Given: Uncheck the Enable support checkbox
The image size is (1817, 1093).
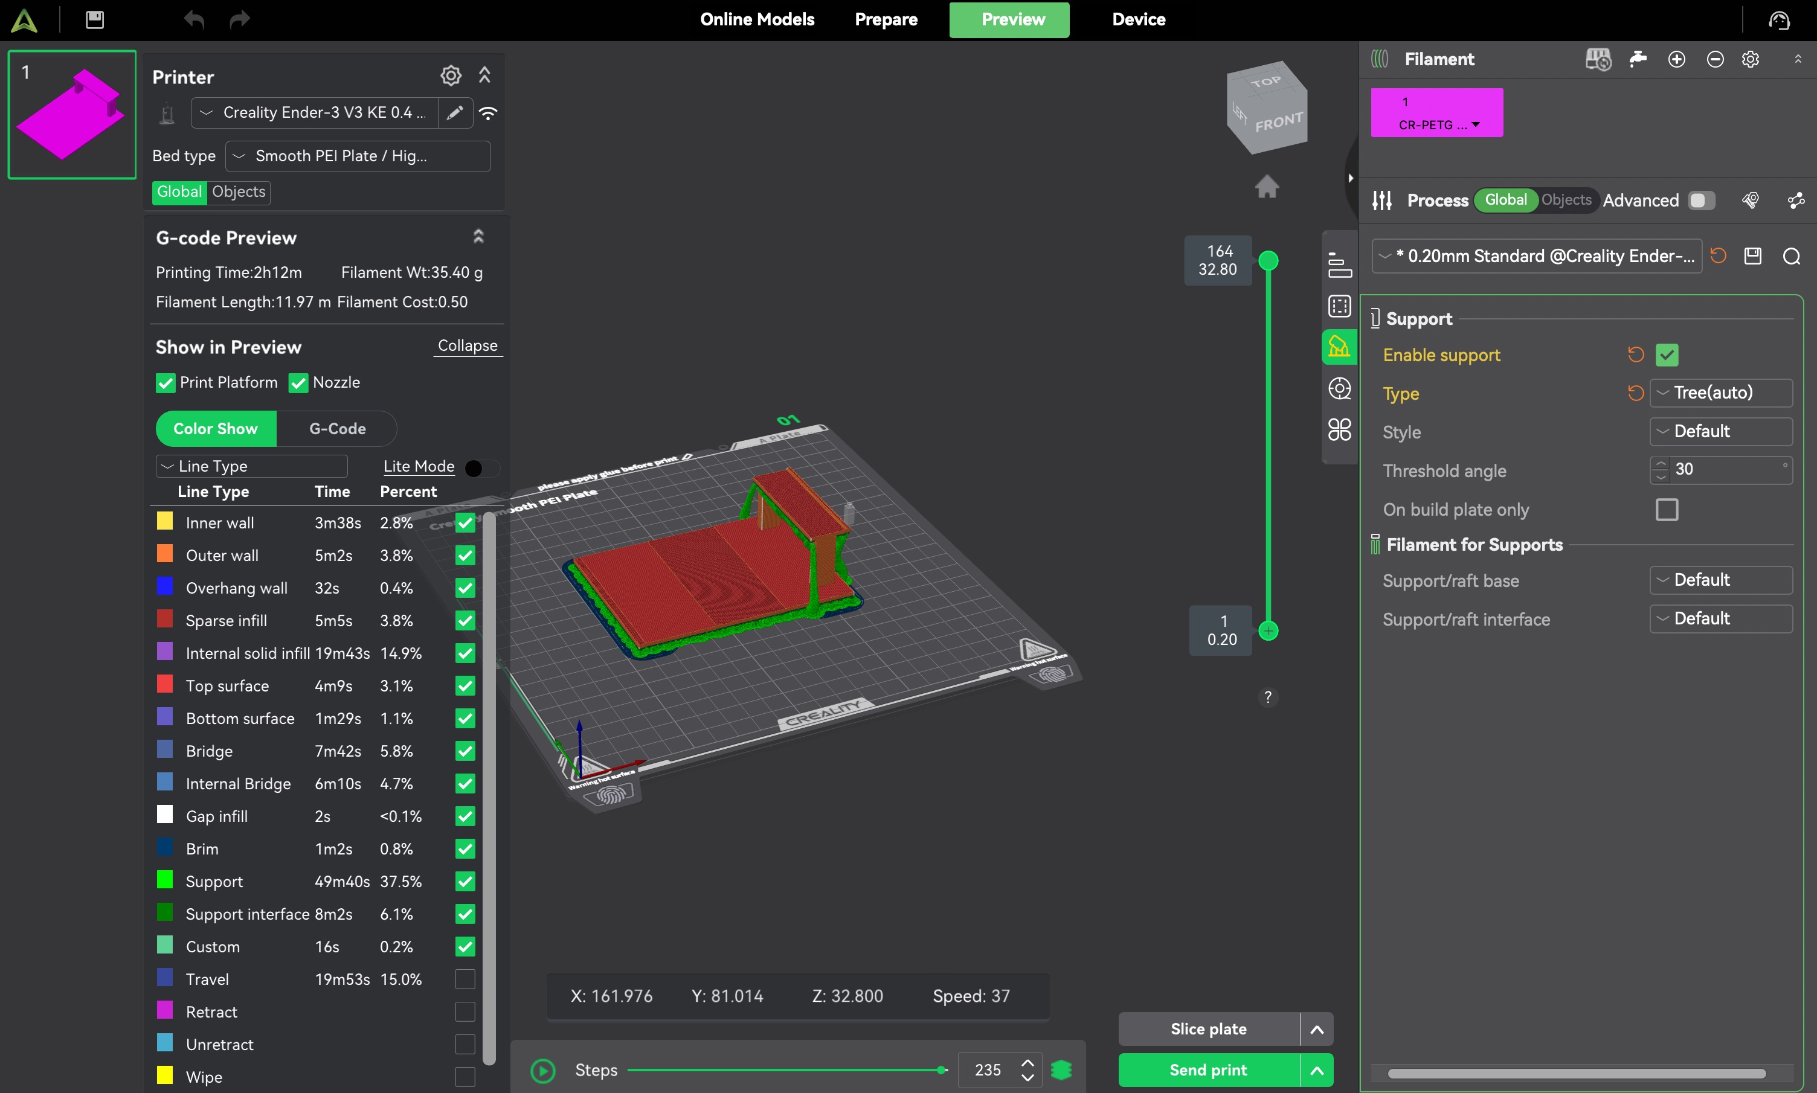Looking at the screenshot, I should click(1667, 355).
